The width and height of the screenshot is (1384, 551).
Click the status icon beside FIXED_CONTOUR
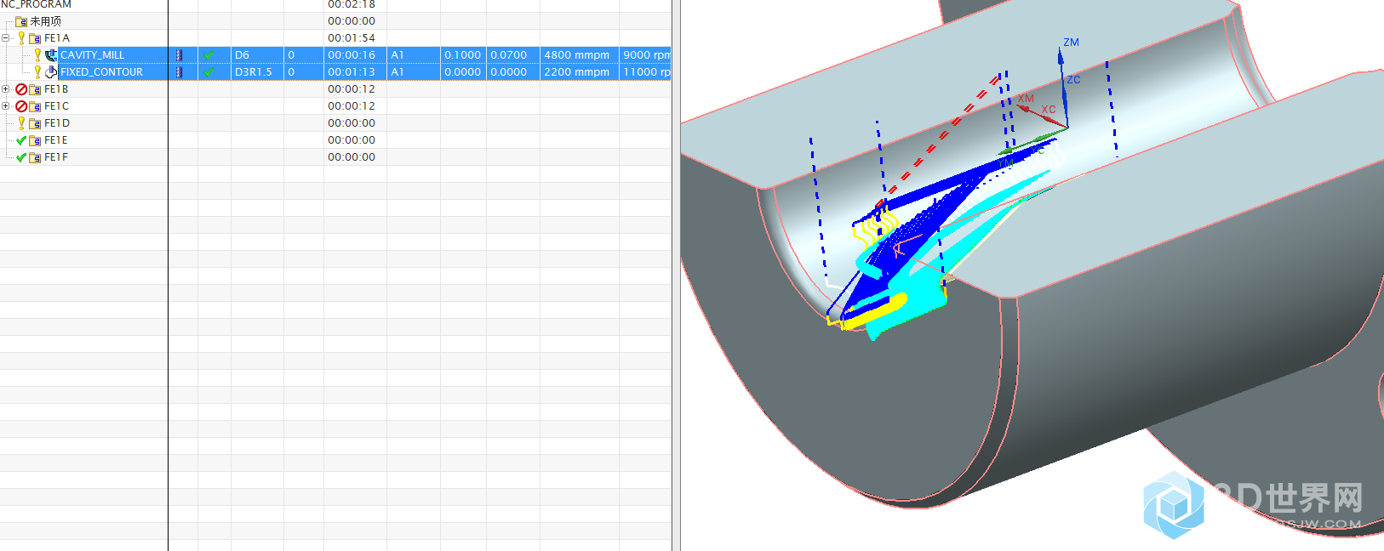pyautogui.click(x=37, y=72)
